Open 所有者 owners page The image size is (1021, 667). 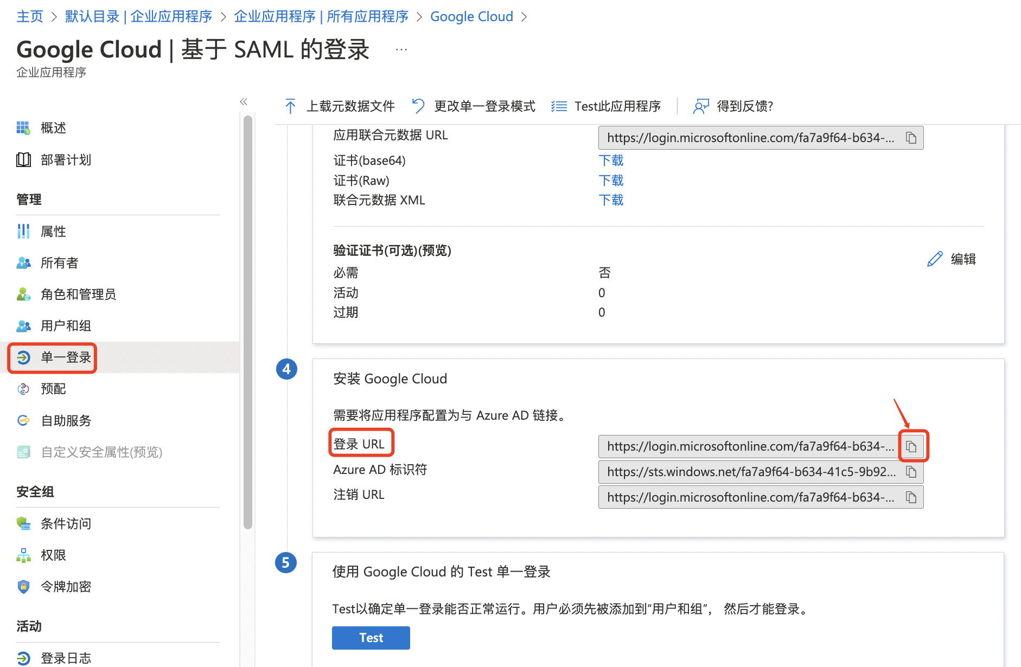[x=60, y=263]
